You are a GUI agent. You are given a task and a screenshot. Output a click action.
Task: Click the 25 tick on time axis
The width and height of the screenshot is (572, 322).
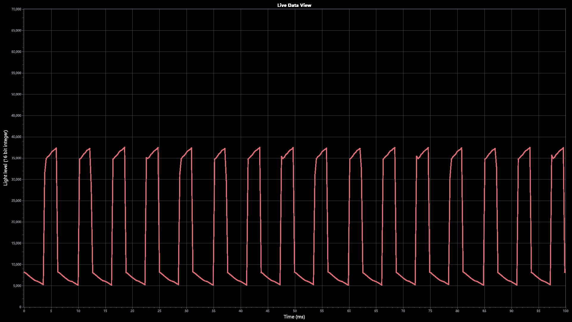[159, 311]
